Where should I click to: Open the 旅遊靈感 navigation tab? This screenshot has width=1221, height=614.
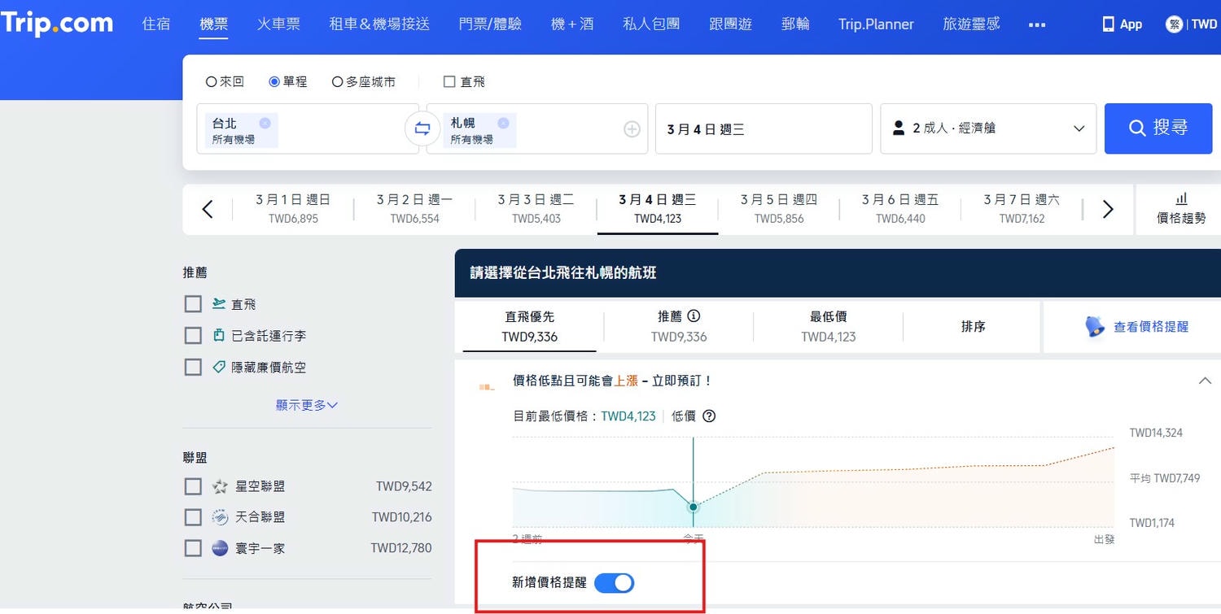971,24
